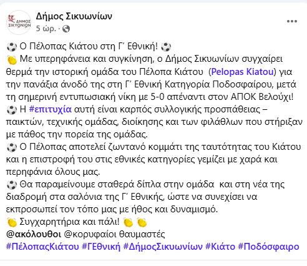Screen dimensions: 307x266
Task: Click the clapping emoji before Συγχαρητήρια
Action: pyautogui.click(x=12, y=222)
